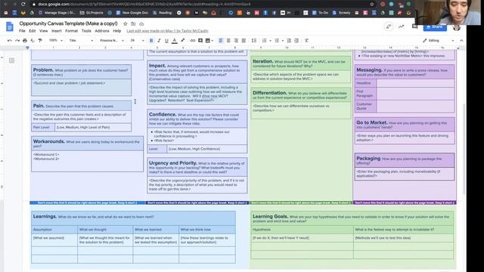Open the highlight color picker

[183, 40]
